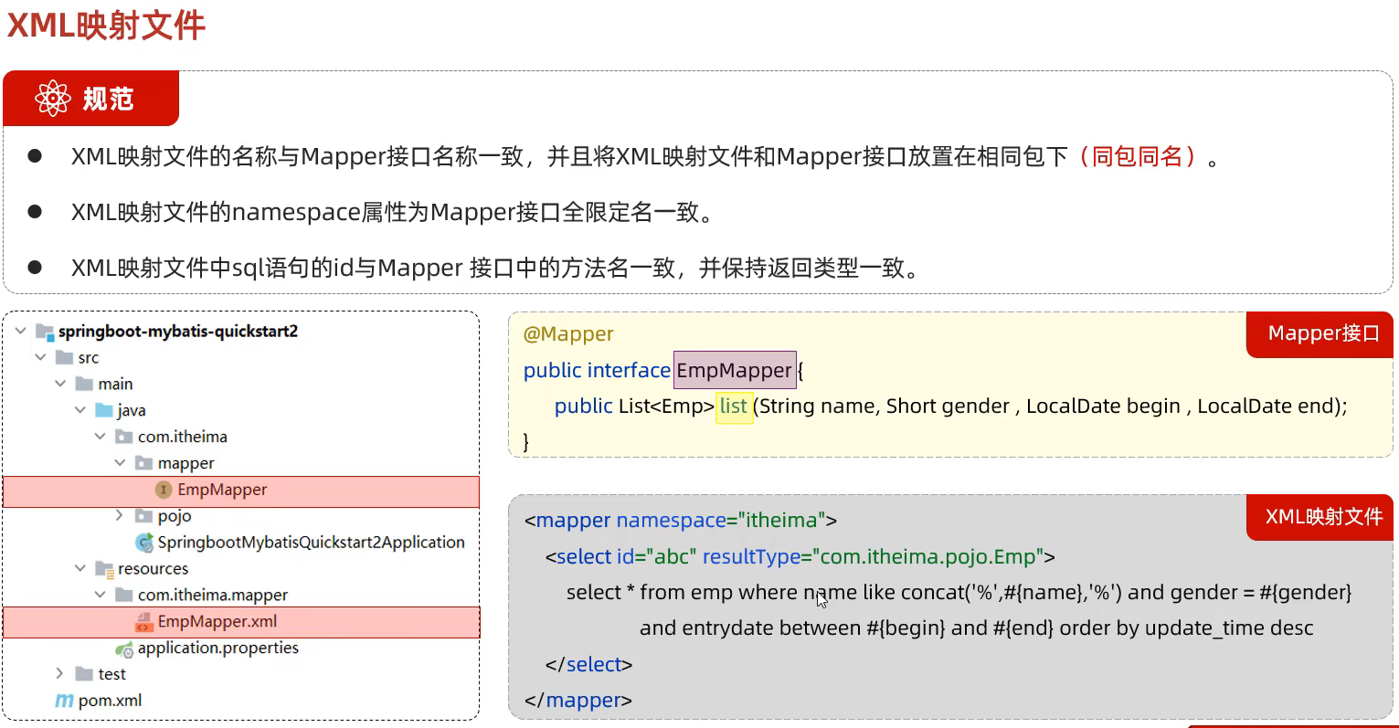
Task: Click the namespace value "itheima" in XML
Action: click(x=781, y=521)
